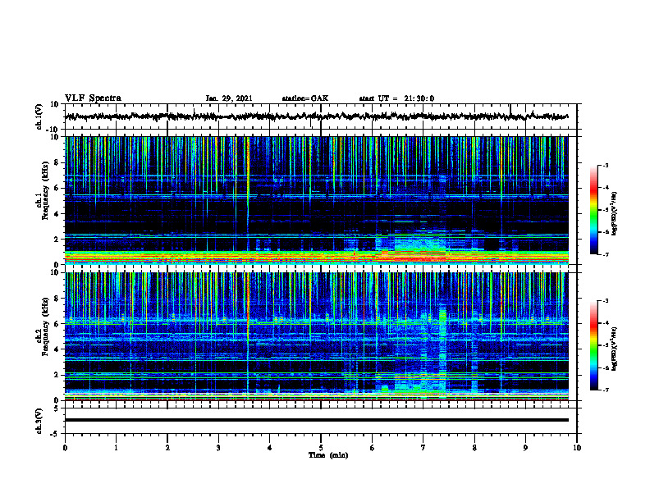Click the "-5" tick on ch.3 voltage axis
This screenshot has width=650, height=502.
[56, 434]
